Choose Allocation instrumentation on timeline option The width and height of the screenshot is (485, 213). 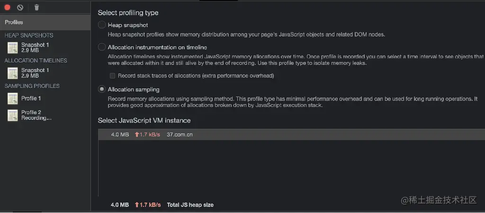pos(102,47)
